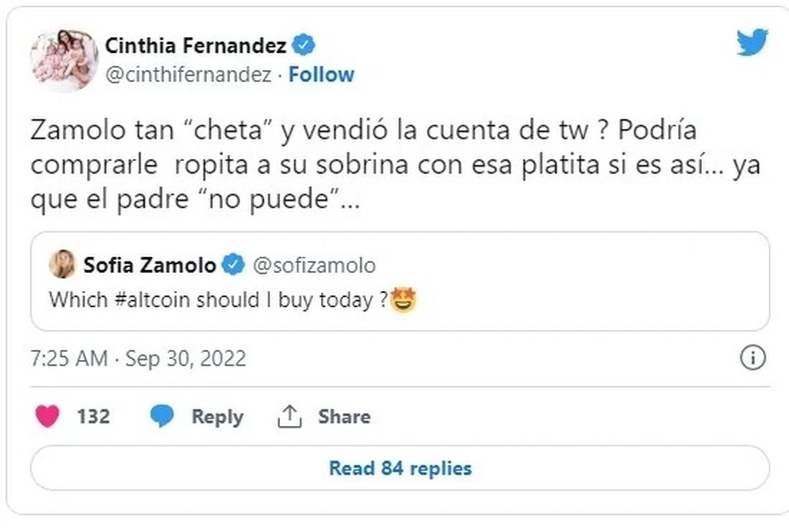Open Sofia Zamolo's name in quoted tweet

149,265
